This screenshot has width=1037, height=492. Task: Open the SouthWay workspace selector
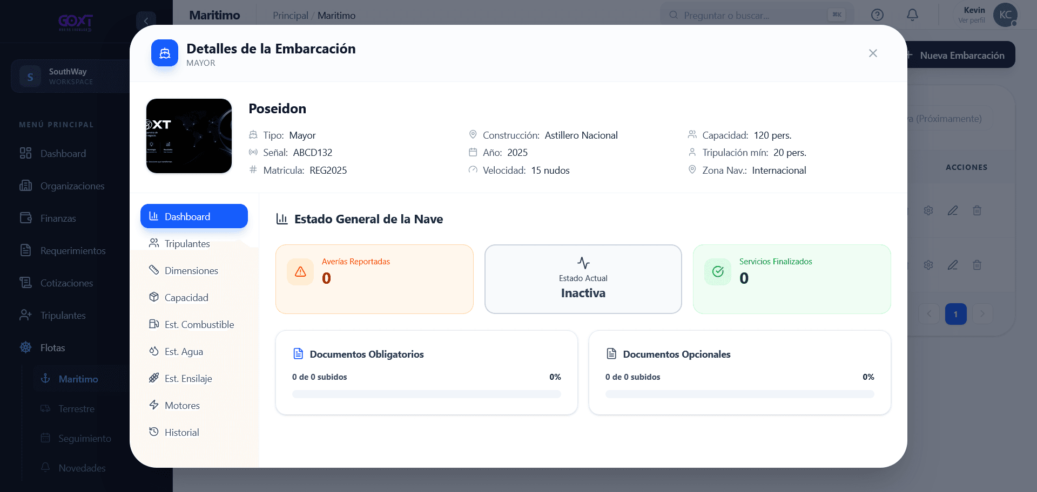[x=70, y=76]
